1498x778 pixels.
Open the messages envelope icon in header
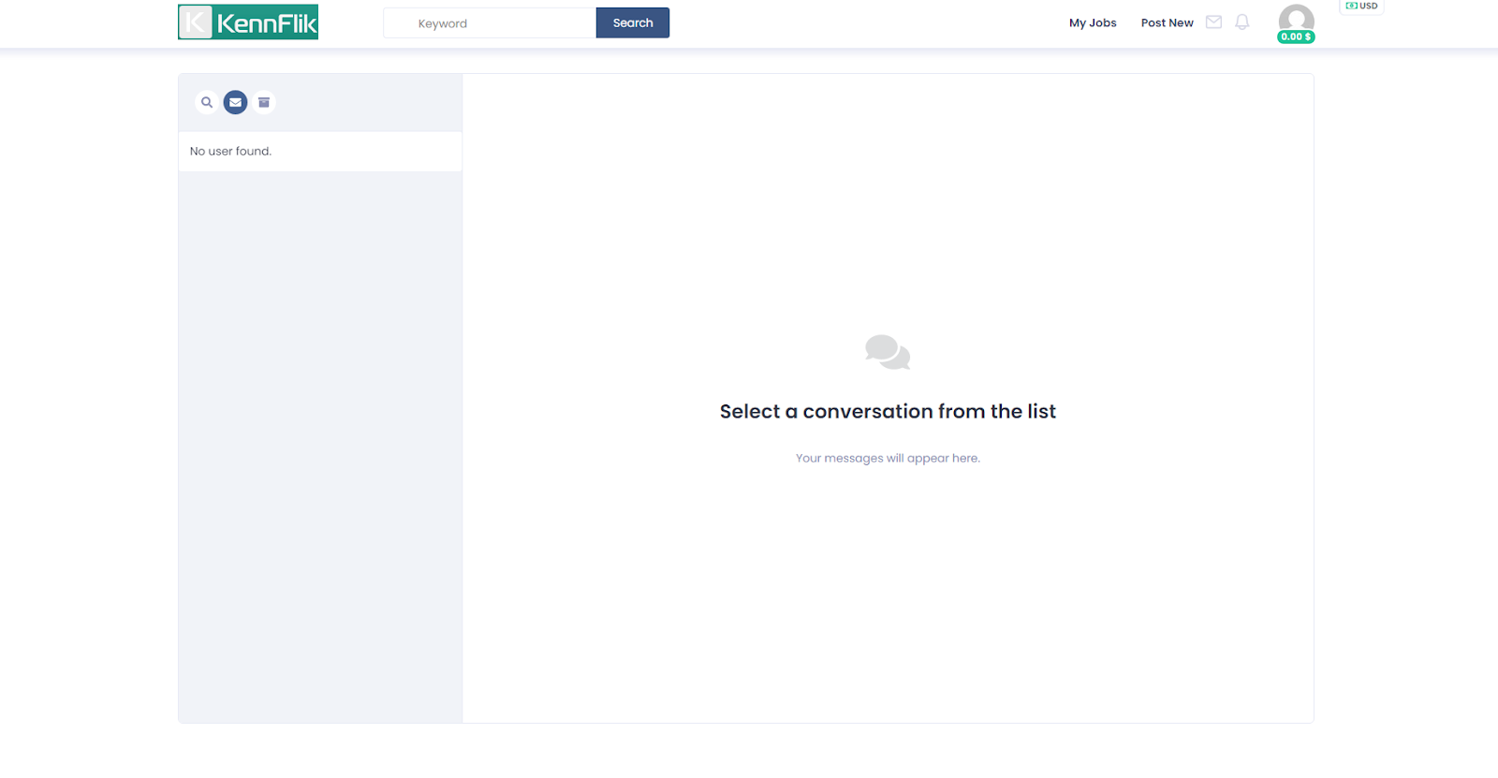click(1213, 22)
